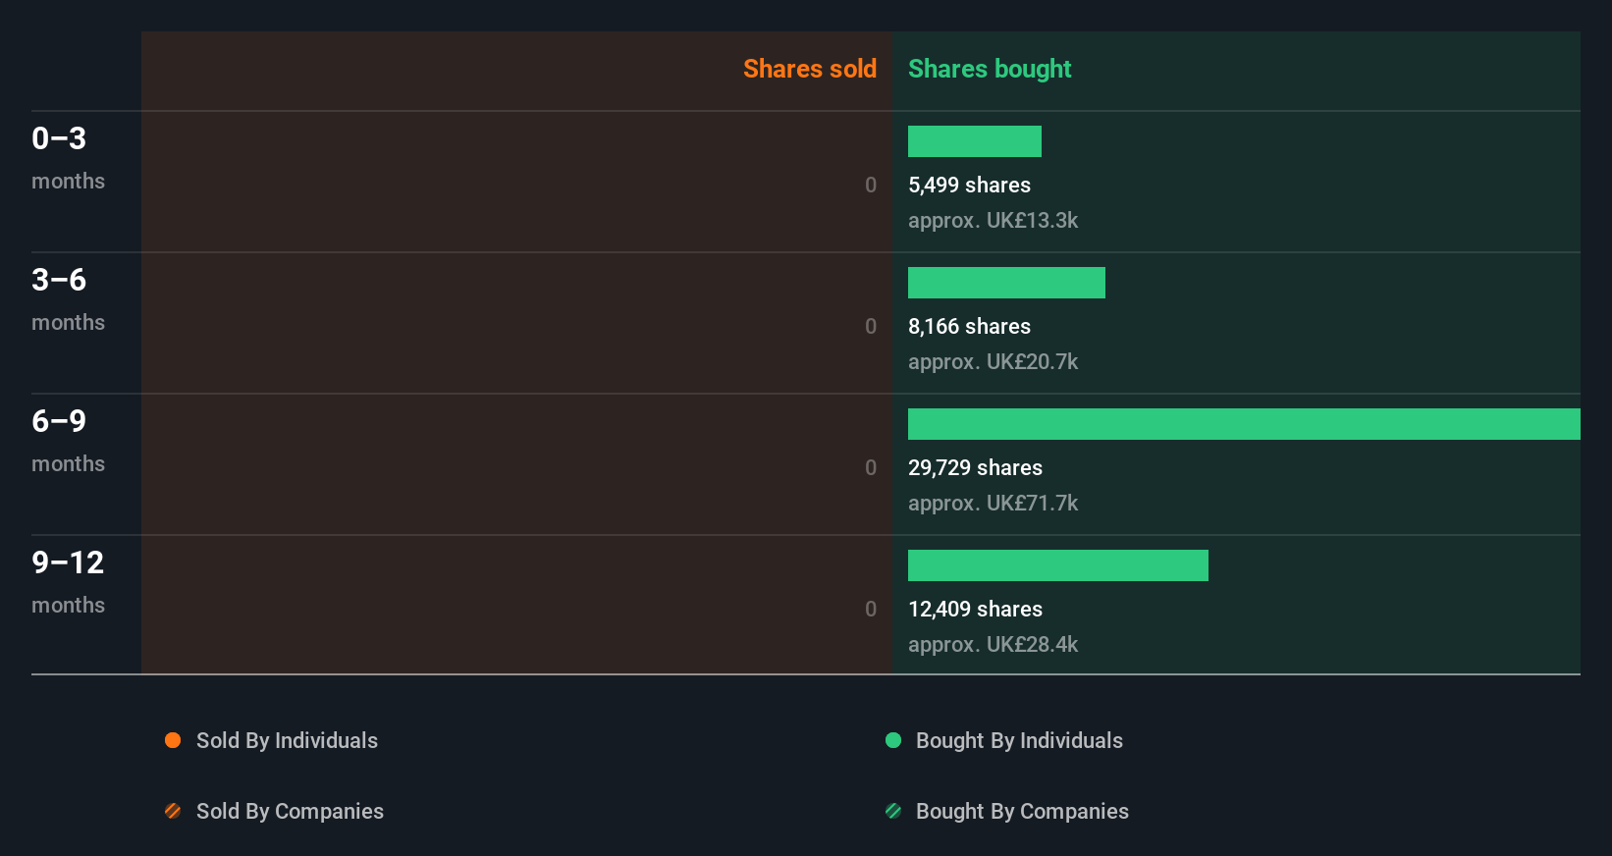Click the 12,409 shares value
Screen dimensions: 1612x856
pyautogui.click(x=975, y=609)
